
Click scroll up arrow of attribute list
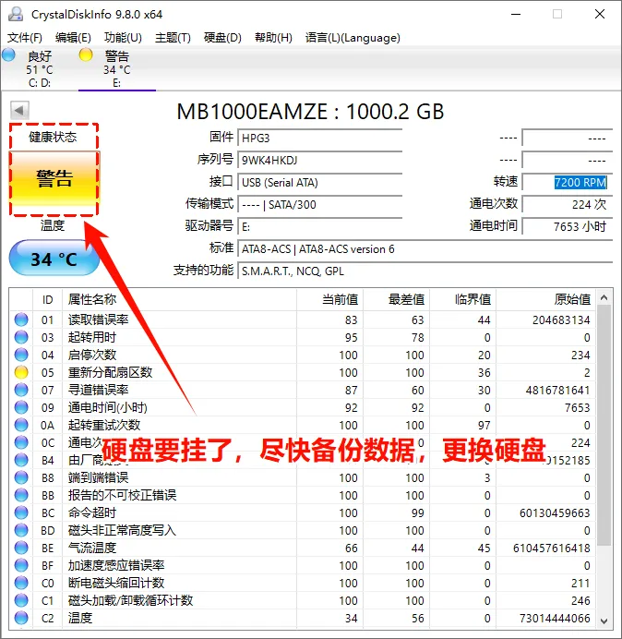click(x=604, y=298)
